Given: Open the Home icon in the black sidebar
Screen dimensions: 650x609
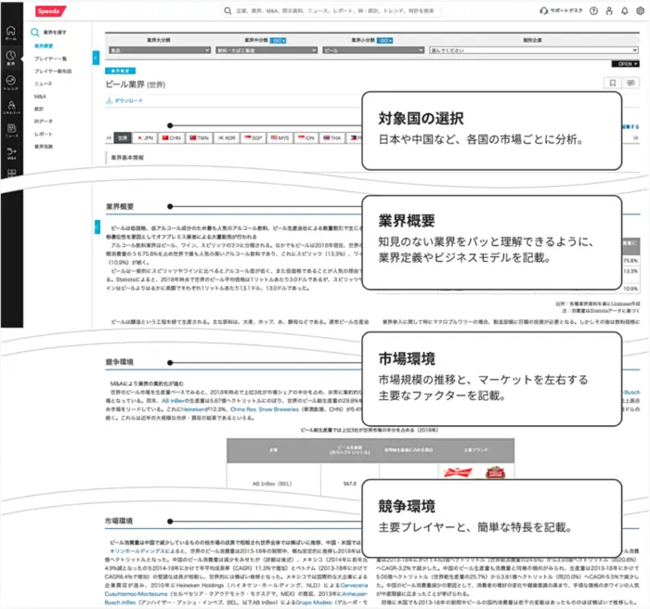Looking at the screenshot, I should 11,32.
